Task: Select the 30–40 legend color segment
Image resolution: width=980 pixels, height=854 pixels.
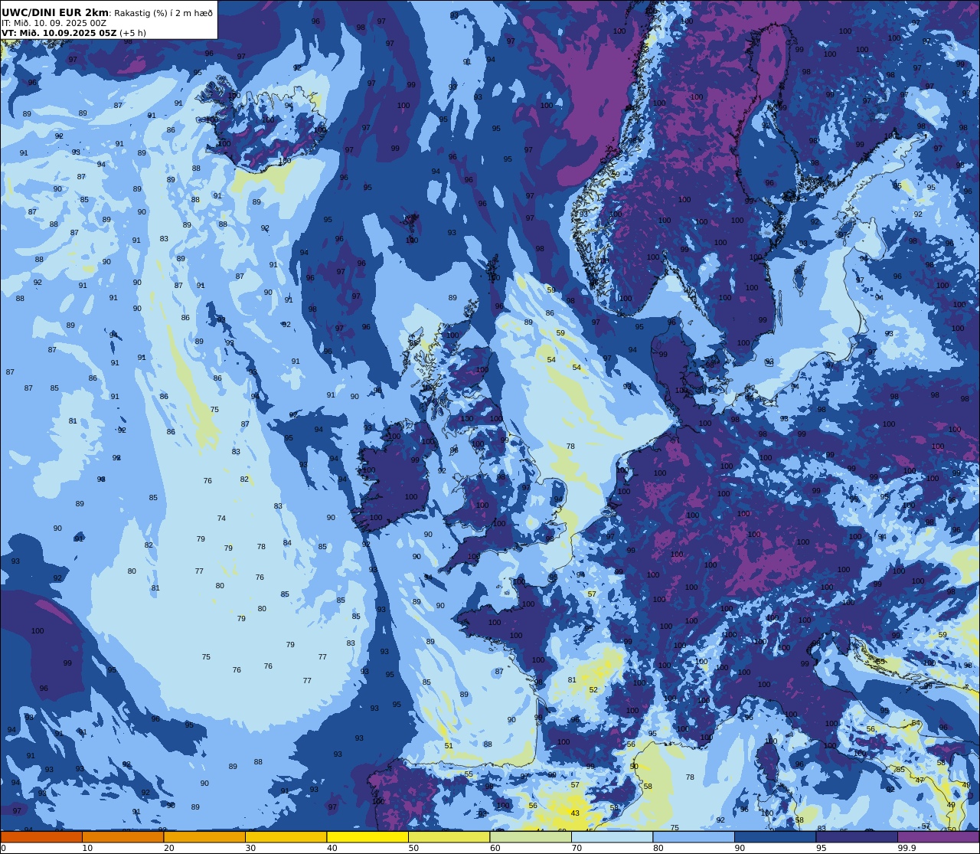Action: click(x=286, y=836)
